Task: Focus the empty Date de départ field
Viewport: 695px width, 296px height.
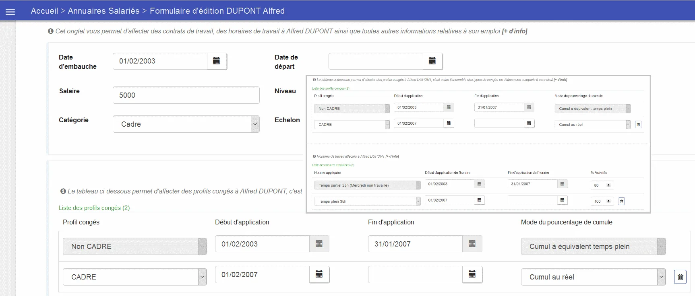Action: point(376,61)
